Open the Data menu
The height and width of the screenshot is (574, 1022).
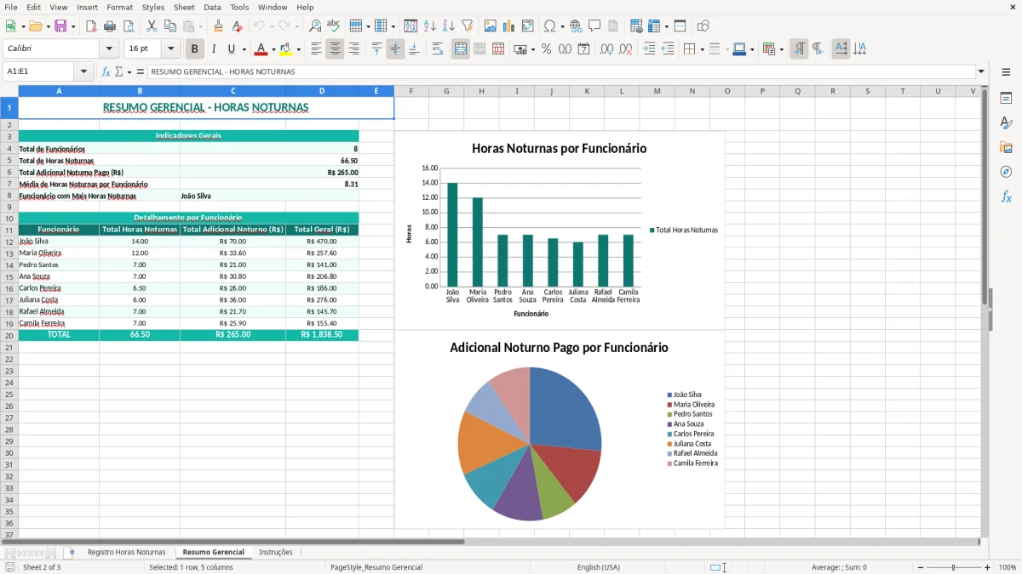coord(212,7)
